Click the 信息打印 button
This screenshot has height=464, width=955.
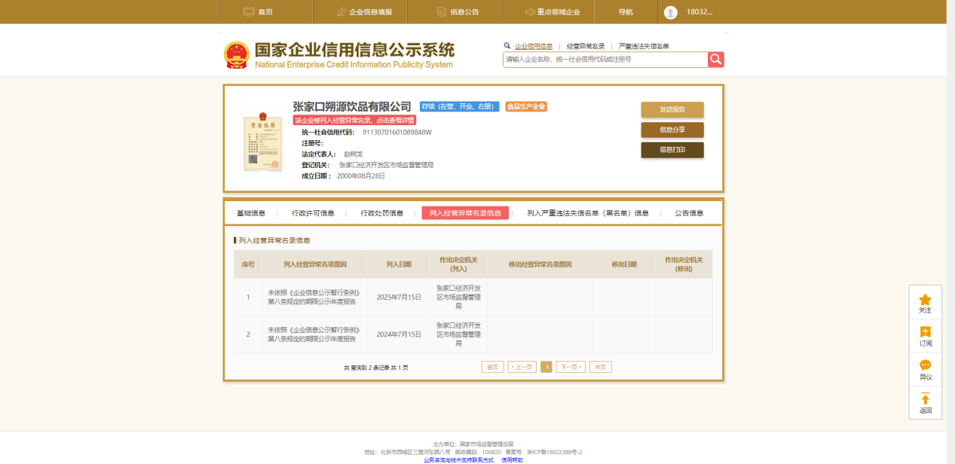point(672,150)
